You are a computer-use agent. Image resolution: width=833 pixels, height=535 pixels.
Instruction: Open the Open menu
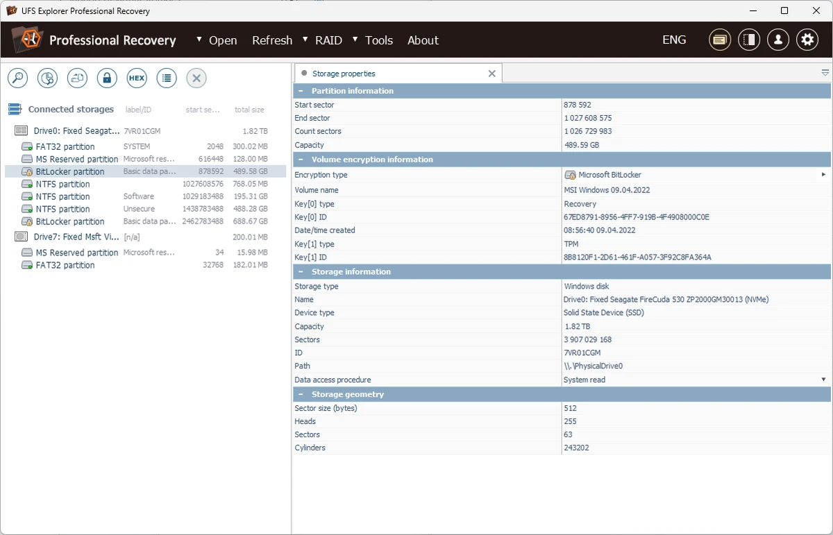(x=223, y=40)
